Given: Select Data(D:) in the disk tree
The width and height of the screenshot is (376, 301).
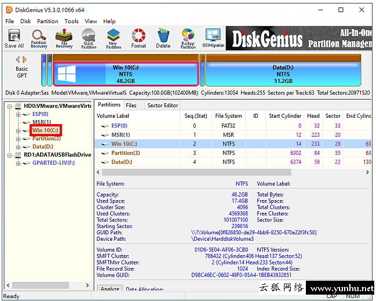Looking at the screenshot, I should [43, 147].
